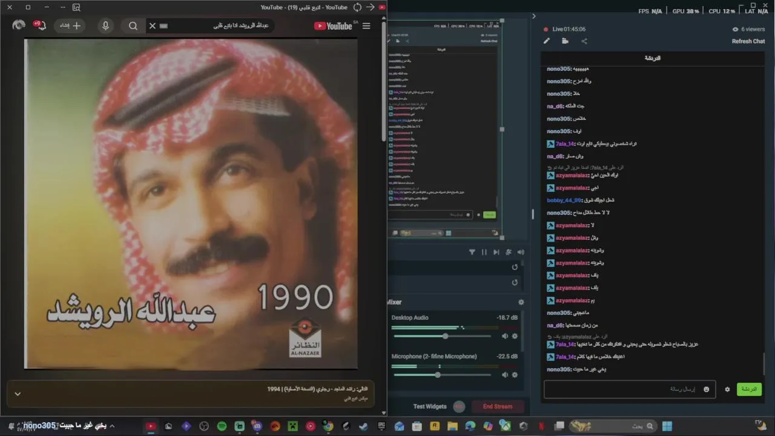This screenshot has width=775, height=436.
Task: Edit stream info with the pencil icon
Action: tap(547, 41)
